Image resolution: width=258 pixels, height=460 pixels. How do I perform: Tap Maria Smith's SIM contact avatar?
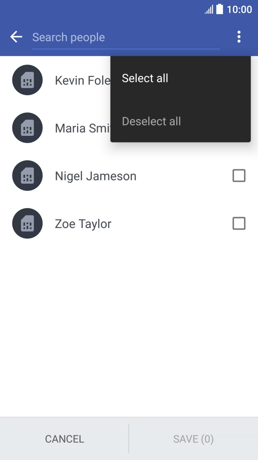point(27,128)
